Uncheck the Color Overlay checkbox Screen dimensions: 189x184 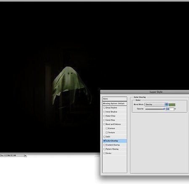[x=105, y=141]
